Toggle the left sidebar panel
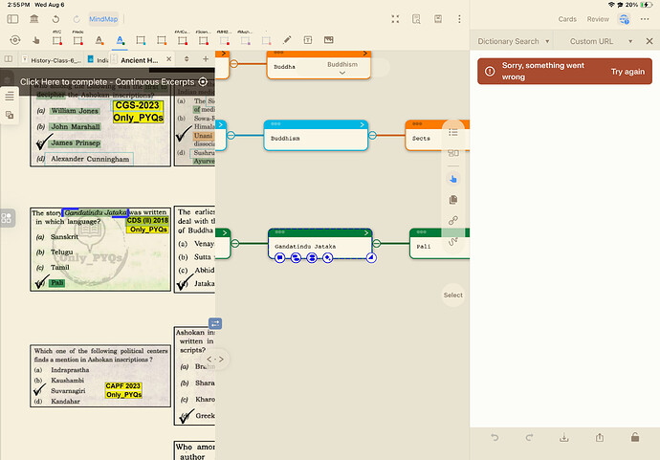 [13, 18]
